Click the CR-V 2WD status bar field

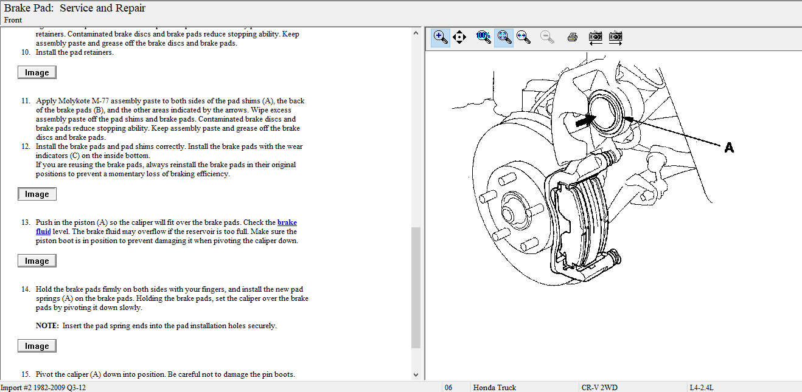(x=599, y=387)
